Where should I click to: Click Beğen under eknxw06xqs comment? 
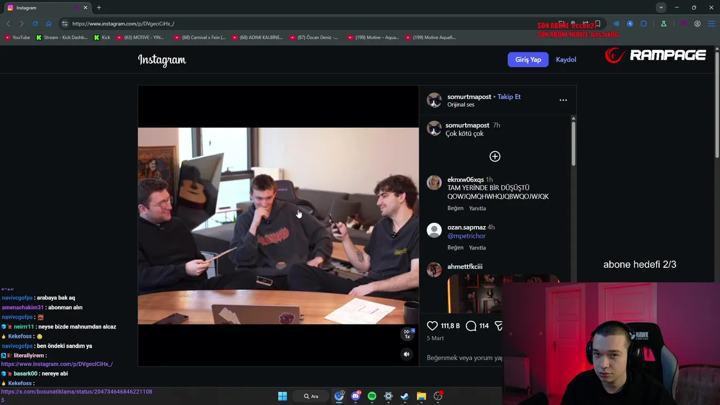(456, 208)
